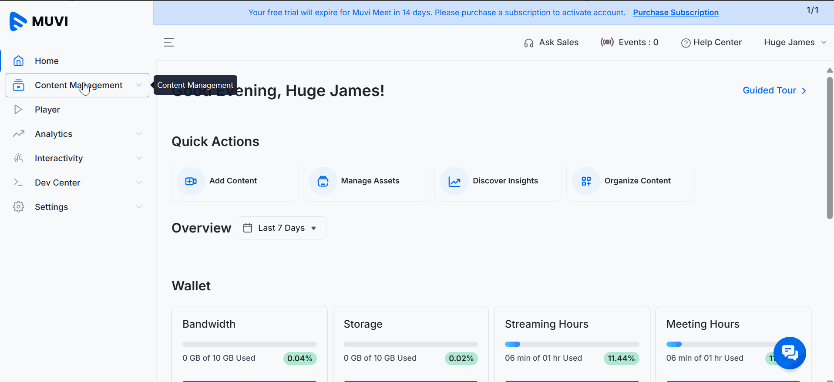
Task: Toggle the hamburger sidebar menu icon
Action: 169,42
